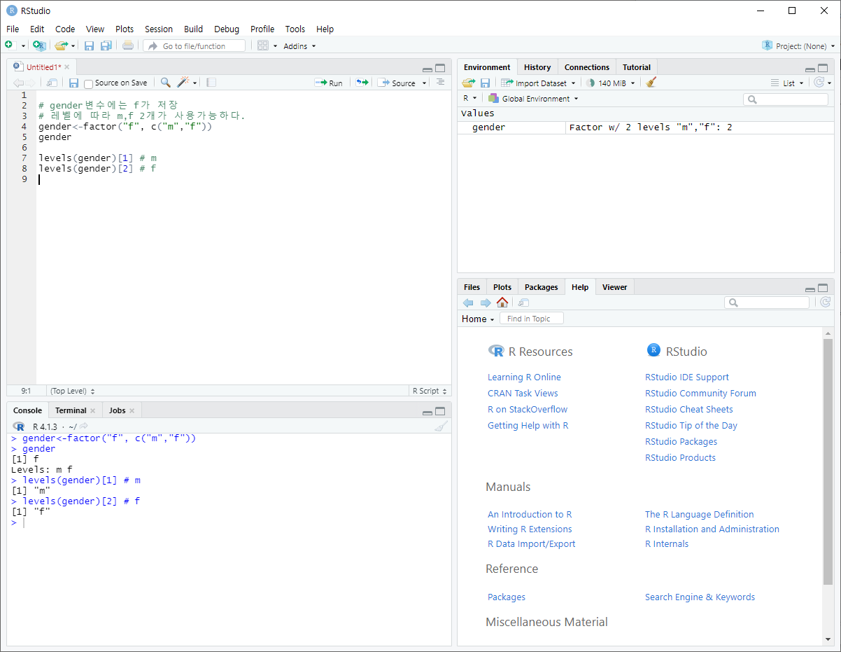Click the Environment pane search field
This screenshot has width=841, height=652.
(786, 99)
